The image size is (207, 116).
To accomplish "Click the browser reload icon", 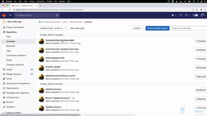I will pyautogui.click(x=10, y=10).
